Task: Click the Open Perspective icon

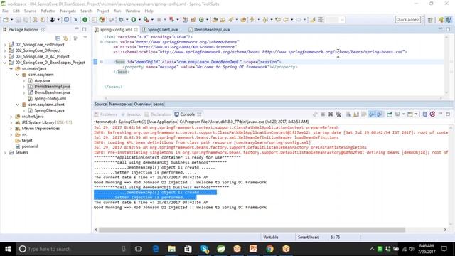Action: pyautogui.click(x=430, y=20)
